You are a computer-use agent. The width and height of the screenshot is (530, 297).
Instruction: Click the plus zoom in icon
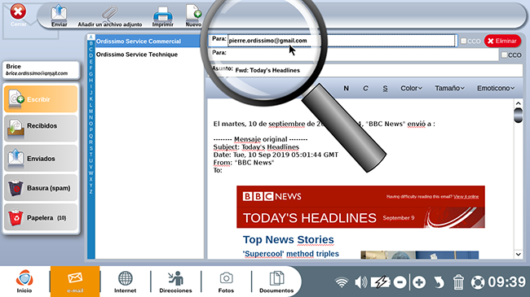tap(419, 282)
